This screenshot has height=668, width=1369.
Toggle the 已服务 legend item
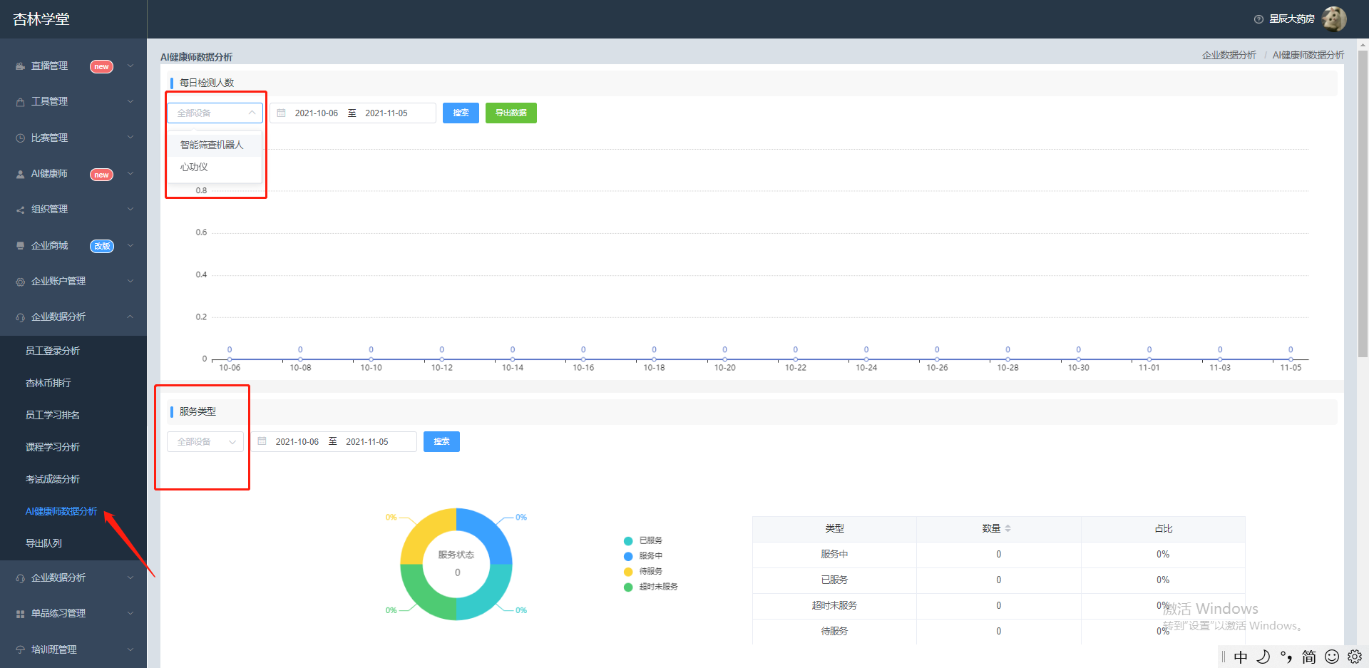(643, 540)
